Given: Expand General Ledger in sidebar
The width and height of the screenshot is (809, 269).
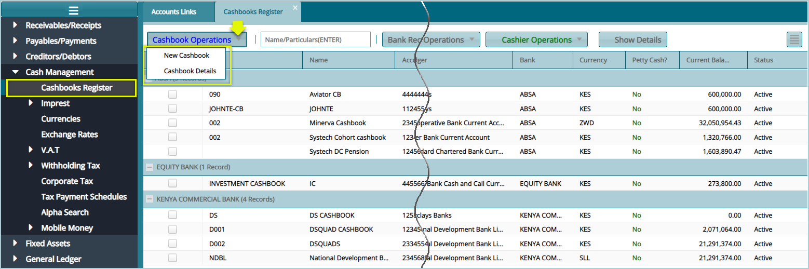Looking at the screenshot, I should pos(15,259).
